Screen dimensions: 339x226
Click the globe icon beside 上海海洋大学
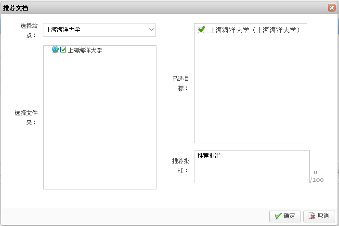55,50
